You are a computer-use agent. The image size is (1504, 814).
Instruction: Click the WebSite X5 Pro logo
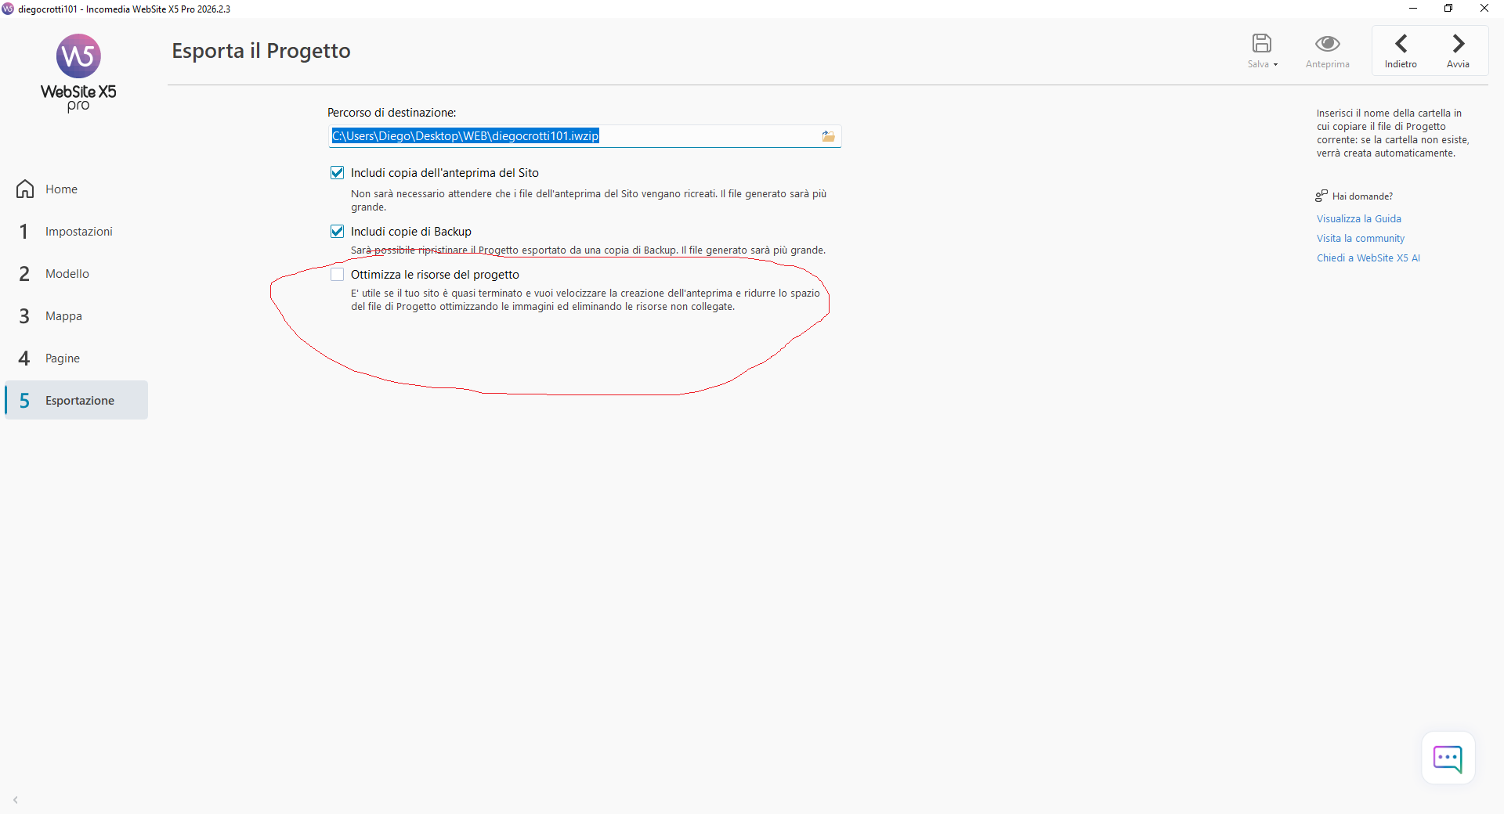coord(78,73)
